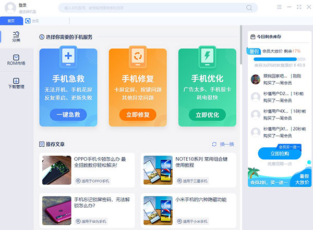This screenshot has width=313, height=230.
Task: Click the search magnifier icon
Action: coord(249,8)
